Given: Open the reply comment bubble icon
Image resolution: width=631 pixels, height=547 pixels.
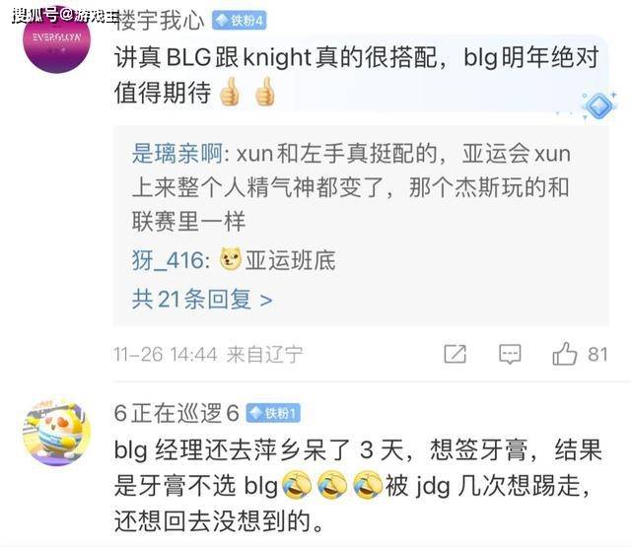Looking at the screenshot, I should [x=510, y=355].
